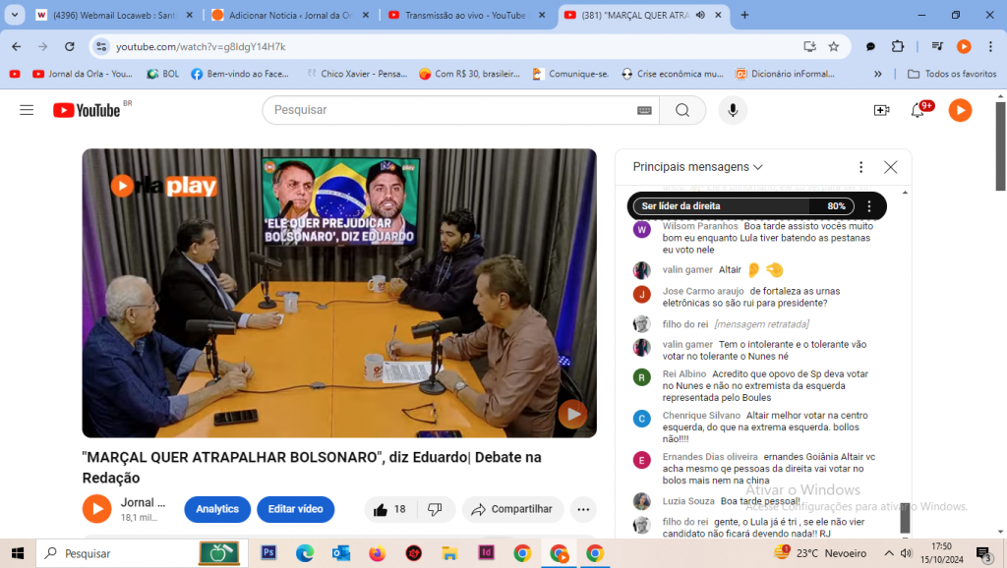Show hidden system tray icons

tap(889, 553)
